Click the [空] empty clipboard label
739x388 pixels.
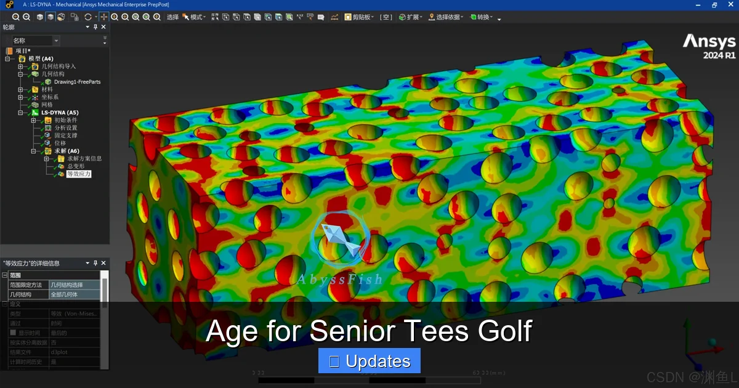pyautogui.click(x=386, y=17)
